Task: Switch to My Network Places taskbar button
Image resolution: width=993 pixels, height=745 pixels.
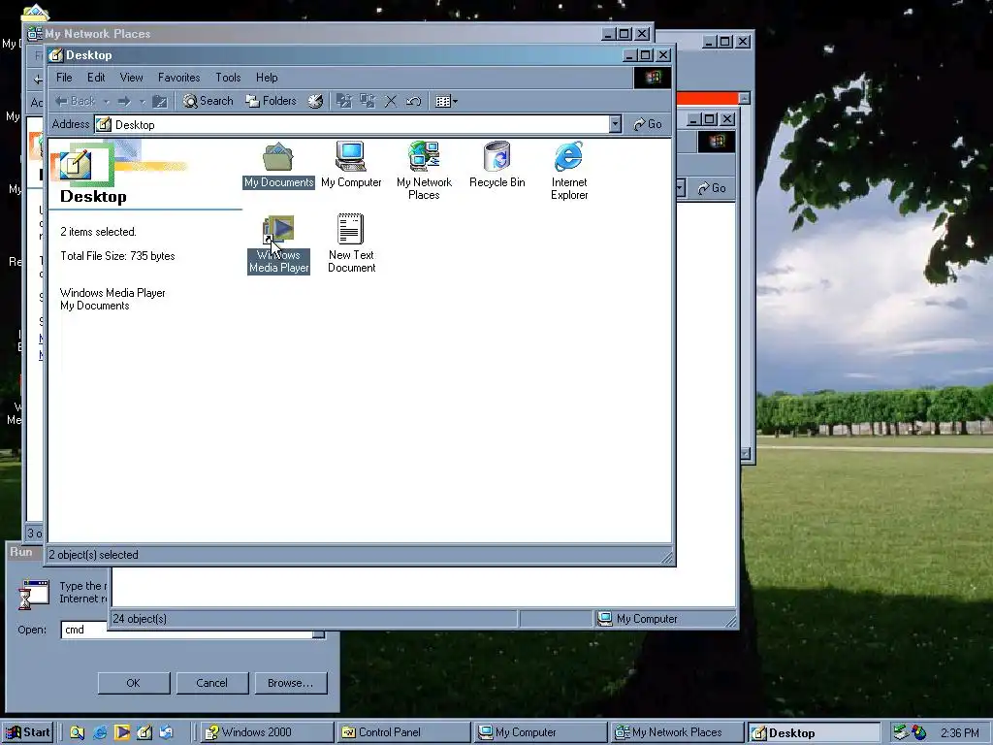Action: (678, 732)
